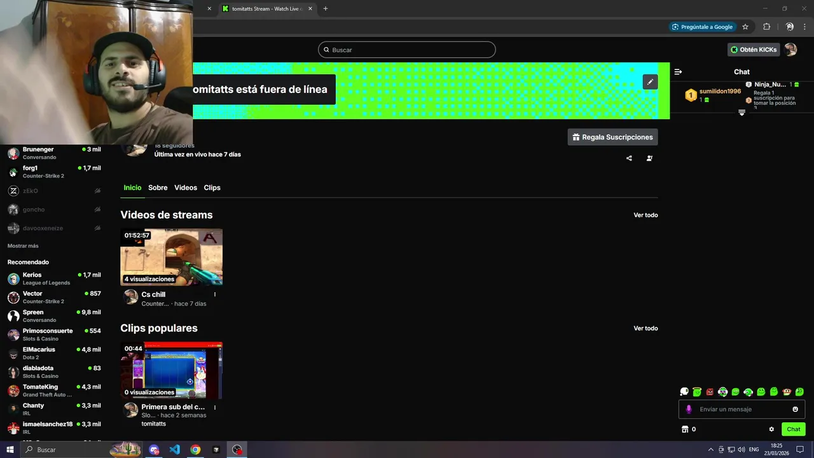Open Kerios League of Legends channel

[54, 279]
